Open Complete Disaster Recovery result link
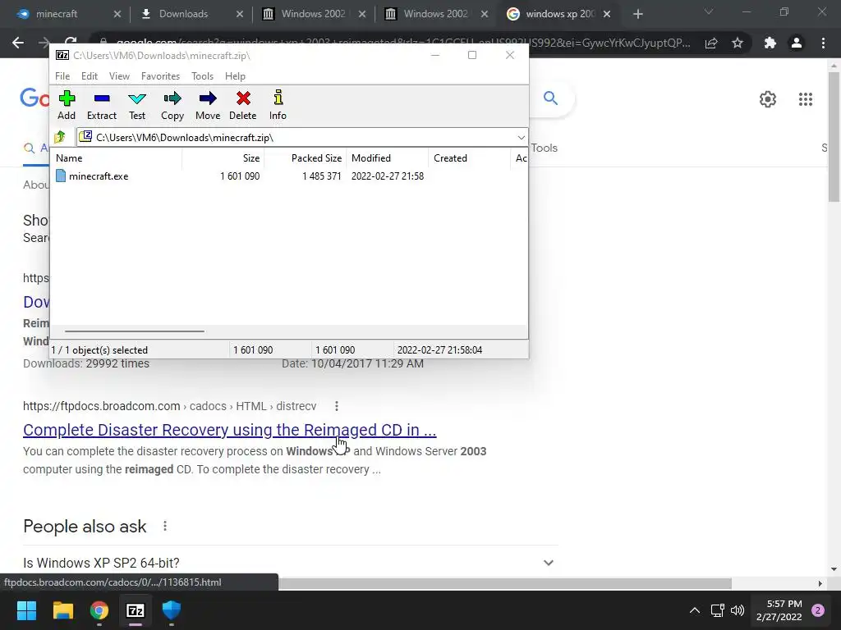841x630 pixels. coord(230,430)
